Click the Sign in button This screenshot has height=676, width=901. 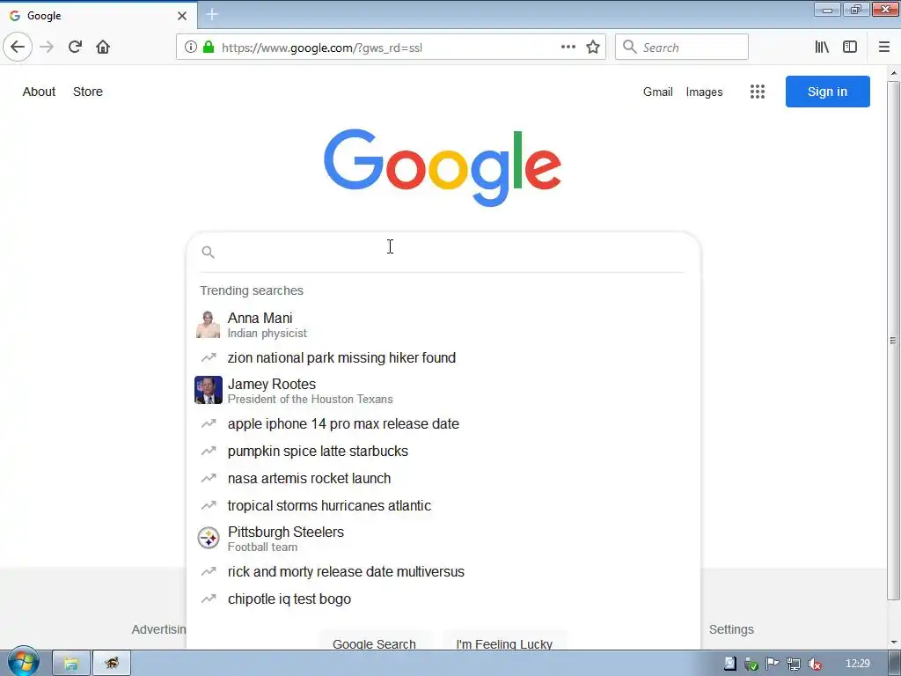click(x=827, y=92)
